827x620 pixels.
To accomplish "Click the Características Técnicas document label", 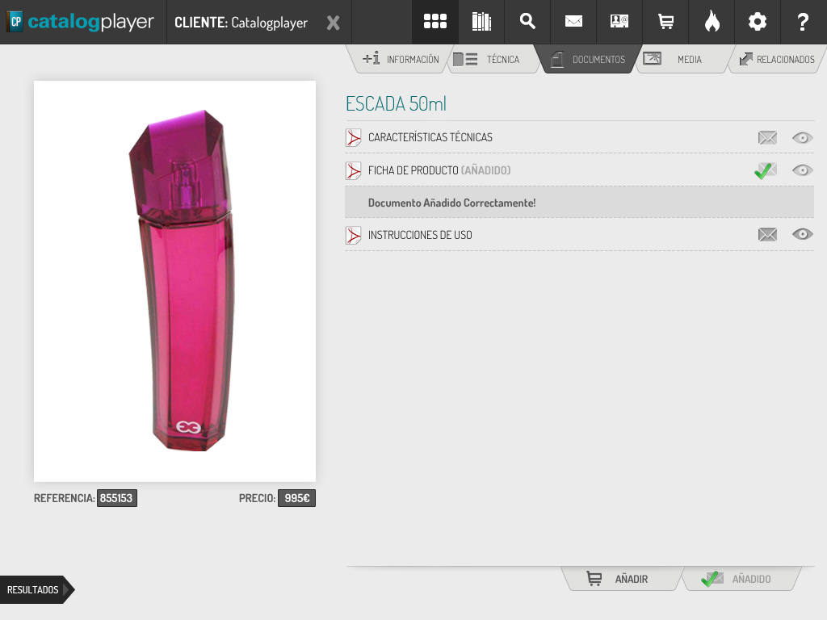I will (430, 137).
